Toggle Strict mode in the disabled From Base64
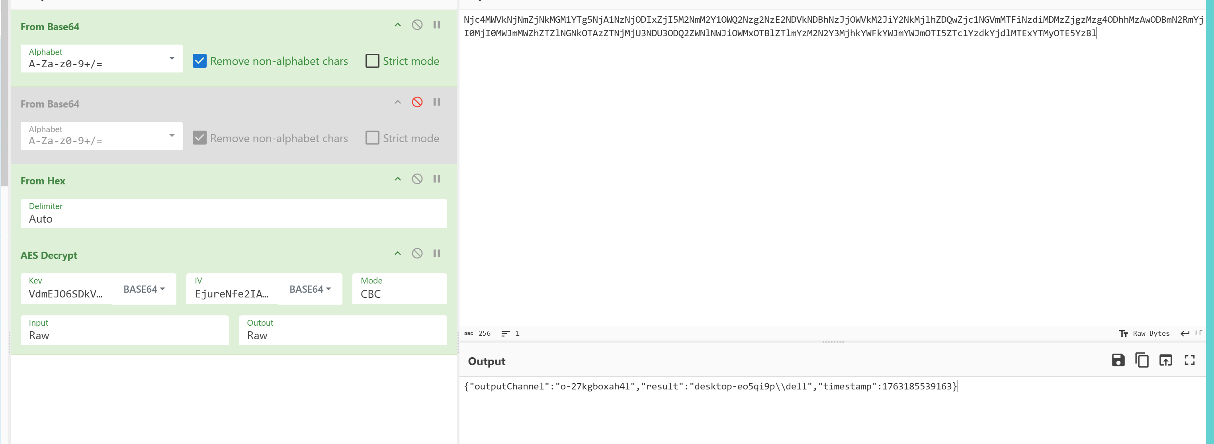Viewport: 1214px width, 444px height. [x=372, y=138]
